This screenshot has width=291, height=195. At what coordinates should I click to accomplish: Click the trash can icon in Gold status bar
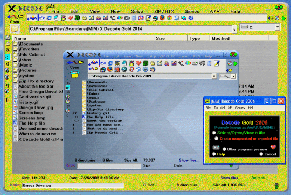[276, 185]
